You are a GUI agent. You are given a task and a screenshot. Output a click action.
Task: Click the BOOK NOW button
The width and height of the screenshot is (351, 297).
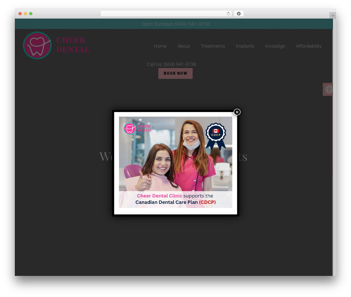(175, 73)
